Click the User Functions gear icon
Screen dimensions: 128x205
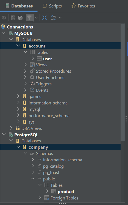pos(32,77)
